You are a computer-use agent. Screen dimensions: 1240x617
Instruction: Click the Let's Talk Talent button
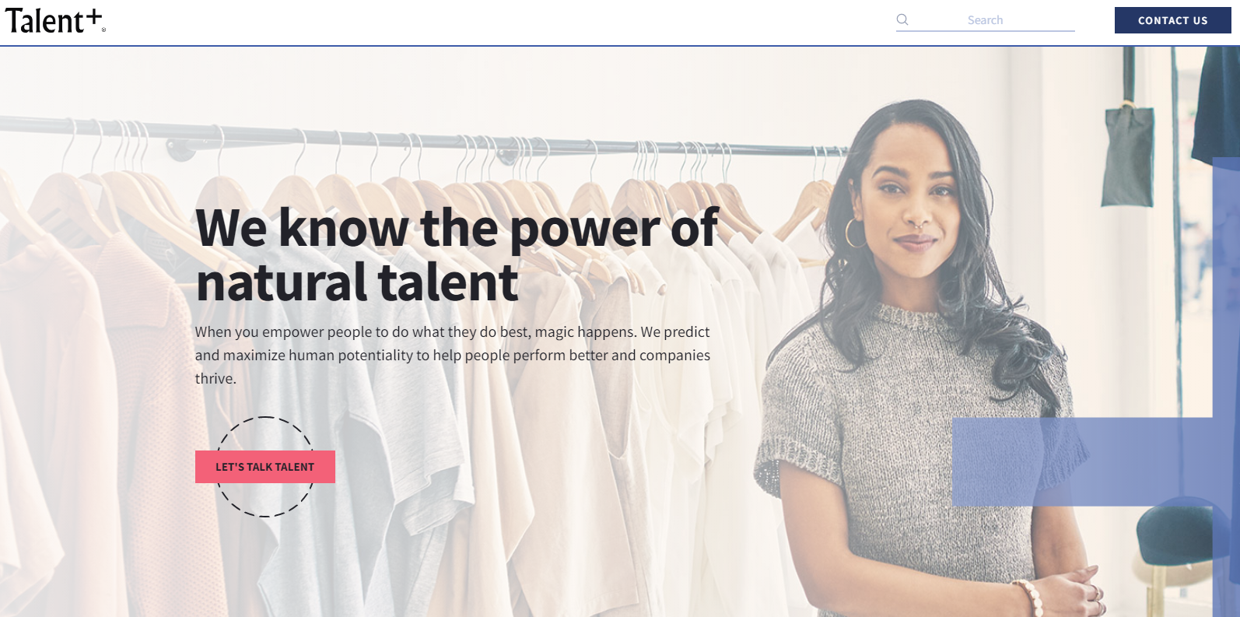(265, 467)
